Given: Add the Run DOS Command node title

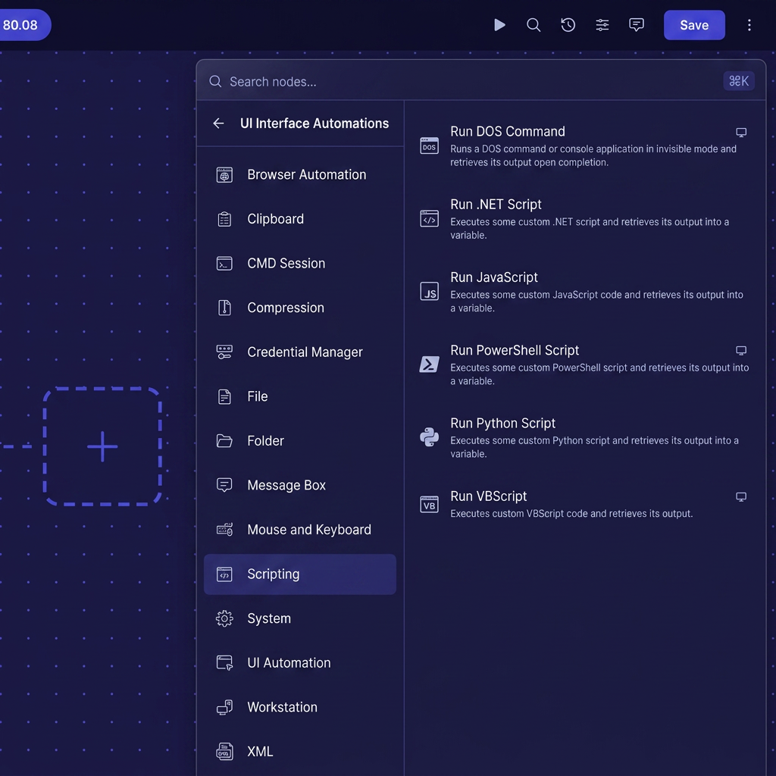Looking at the screenshot, I should [507, 131].
